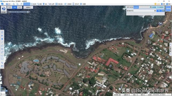Expand the standard grid dropdown in toolbar
The height and width of the screenshot is (96, 172).
tap(59, 4)
